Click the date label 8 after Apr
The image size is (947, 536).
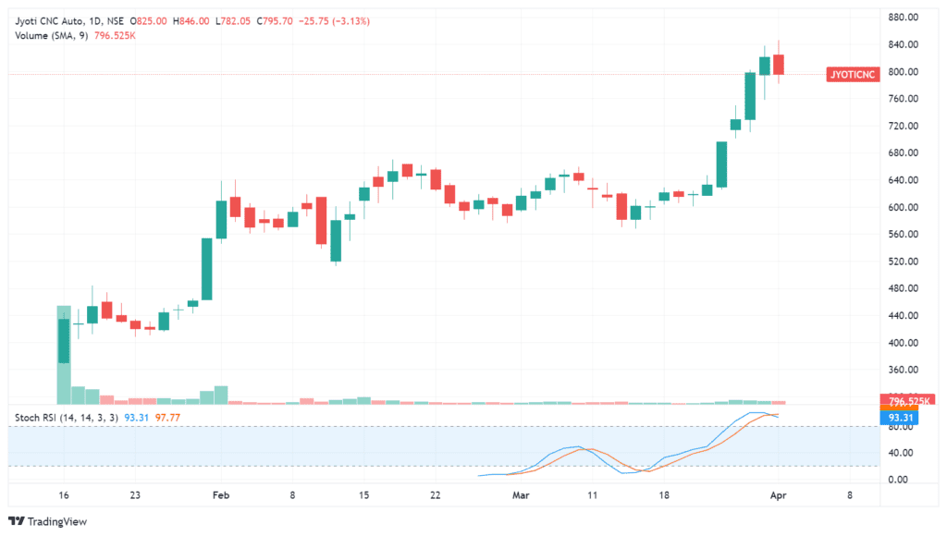[849, 495]
